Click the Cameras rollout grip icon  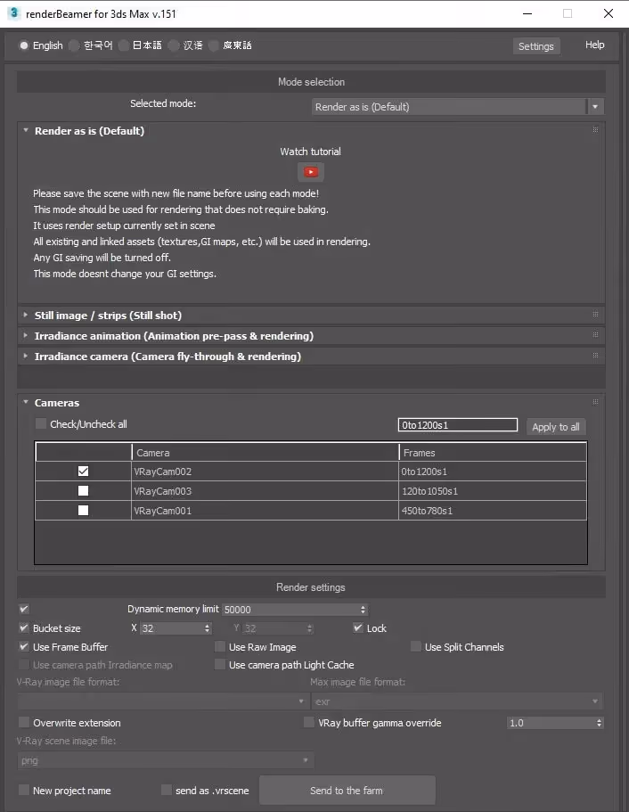tap(595, 402)
